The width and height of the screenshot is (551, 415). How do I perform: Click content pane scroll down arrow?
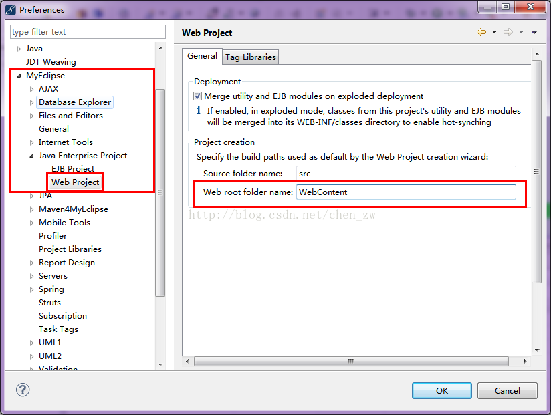click(536, 350)
